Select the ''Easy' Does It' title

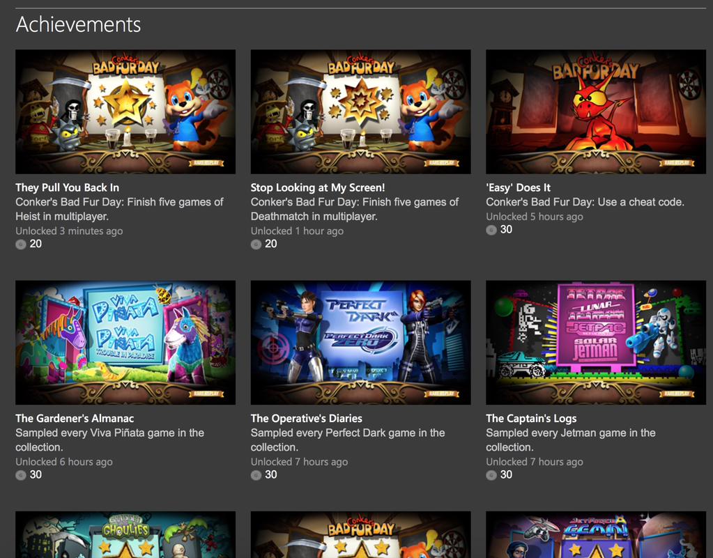pyautogui.click(x=519, y=187)
